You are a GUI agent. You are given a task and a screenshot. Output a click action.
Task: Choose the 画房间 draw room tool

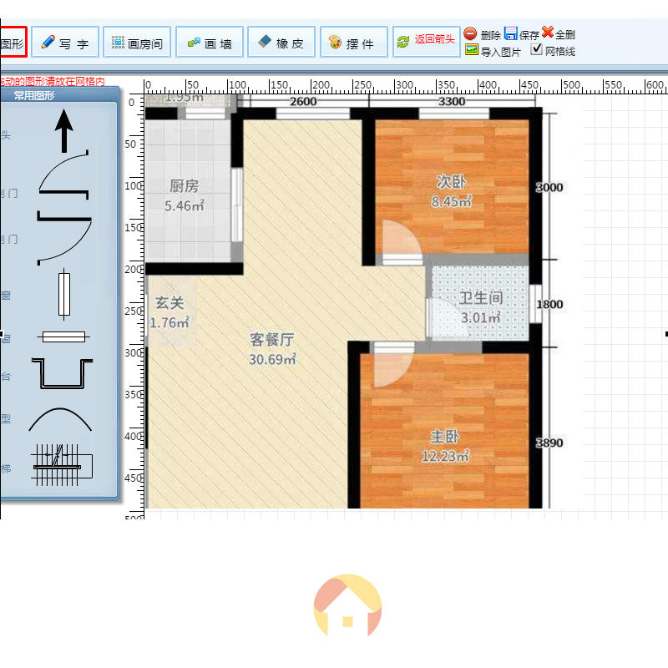(137, 43)
